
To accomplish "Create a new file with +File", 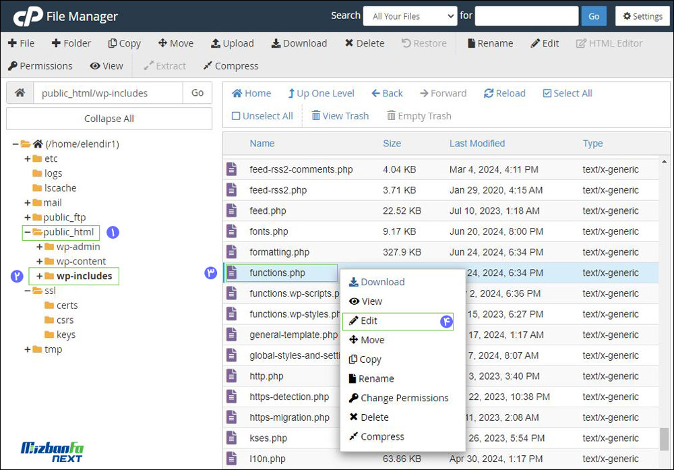I will coord(21,43).
